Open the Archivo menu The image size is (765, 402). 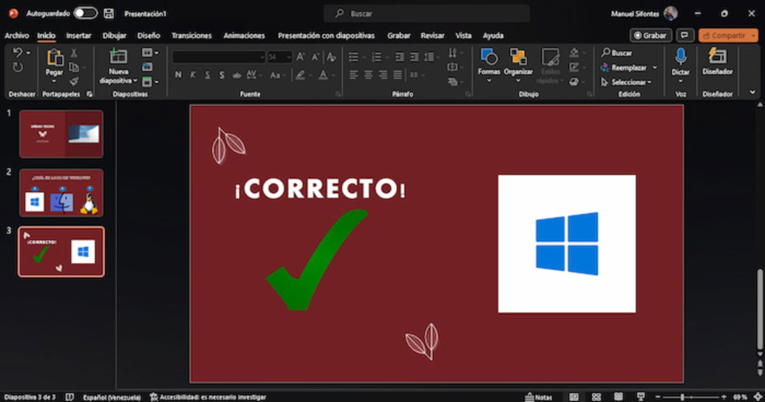pyautogui.click(x=16, y=36)
